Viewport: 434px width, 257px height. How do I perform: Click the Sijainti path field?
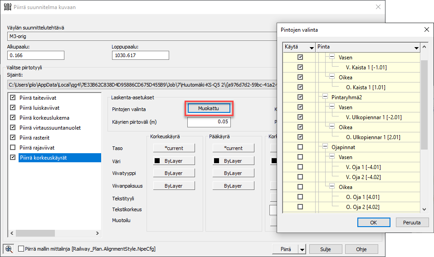pos(141,85)
